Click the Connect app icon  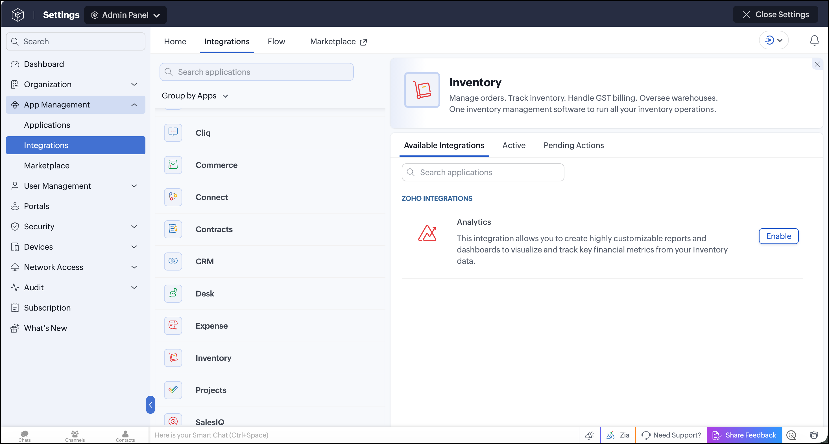click(173, 197)
